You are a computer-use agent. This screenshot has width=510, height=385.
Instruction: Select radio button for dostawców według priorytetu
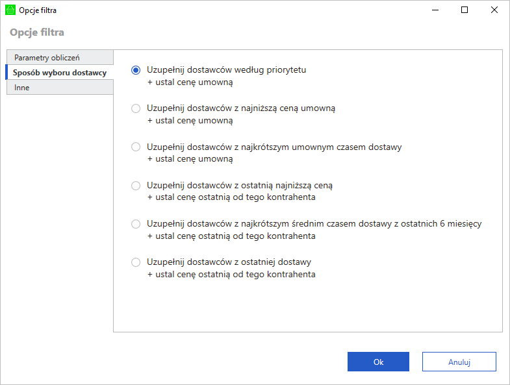(136, 70)
